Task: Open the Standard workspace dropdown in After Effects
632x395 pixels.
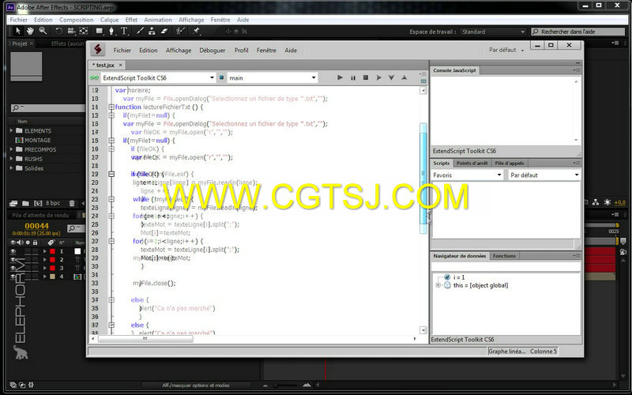Action: (493, 32)
